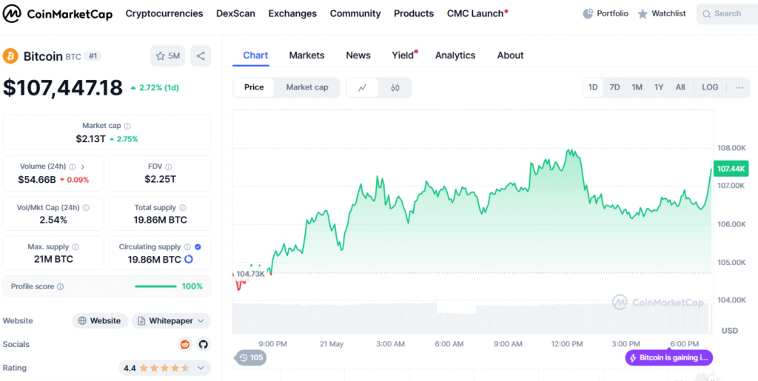Click the Vol/Mkt Cap (24h) info icon
Viewport: 758px width, 381px height.
click(x=86, y=208)
